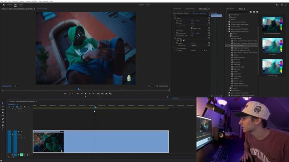Click the Program monitor current timecode
The height and width of the screenshot is (162, 289).
[6, 86]
